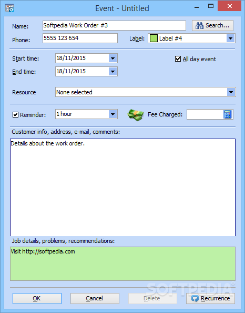Close the Event window
Screen dimensions: 245x313
[229, 6]
